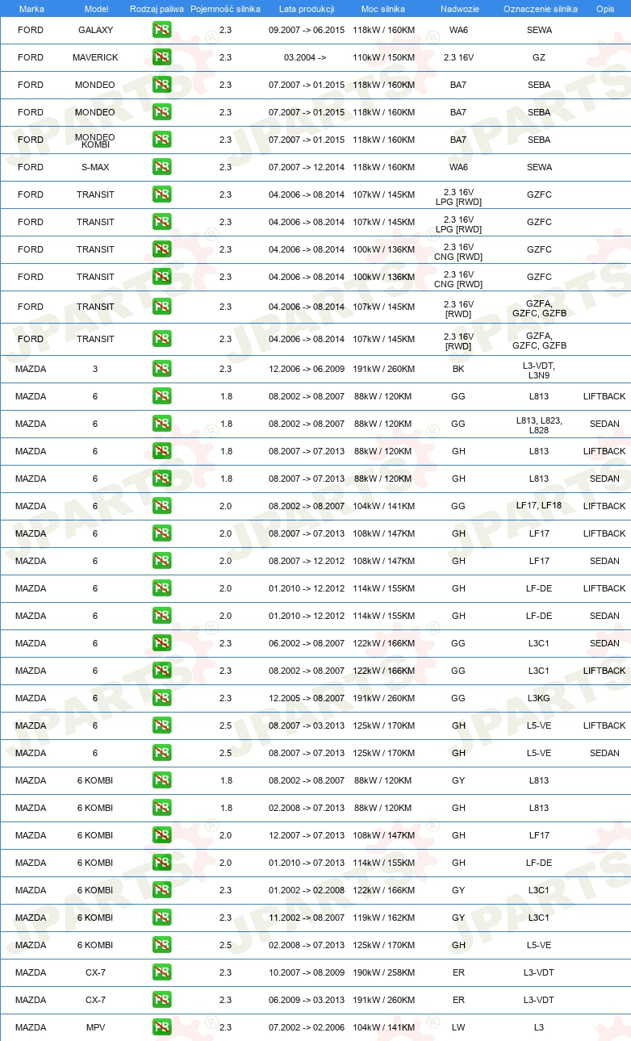Click the fuel icon in the L5-VE SEDAN row
The width and height of the screenshot is (631, 1041).
(161, 753)
